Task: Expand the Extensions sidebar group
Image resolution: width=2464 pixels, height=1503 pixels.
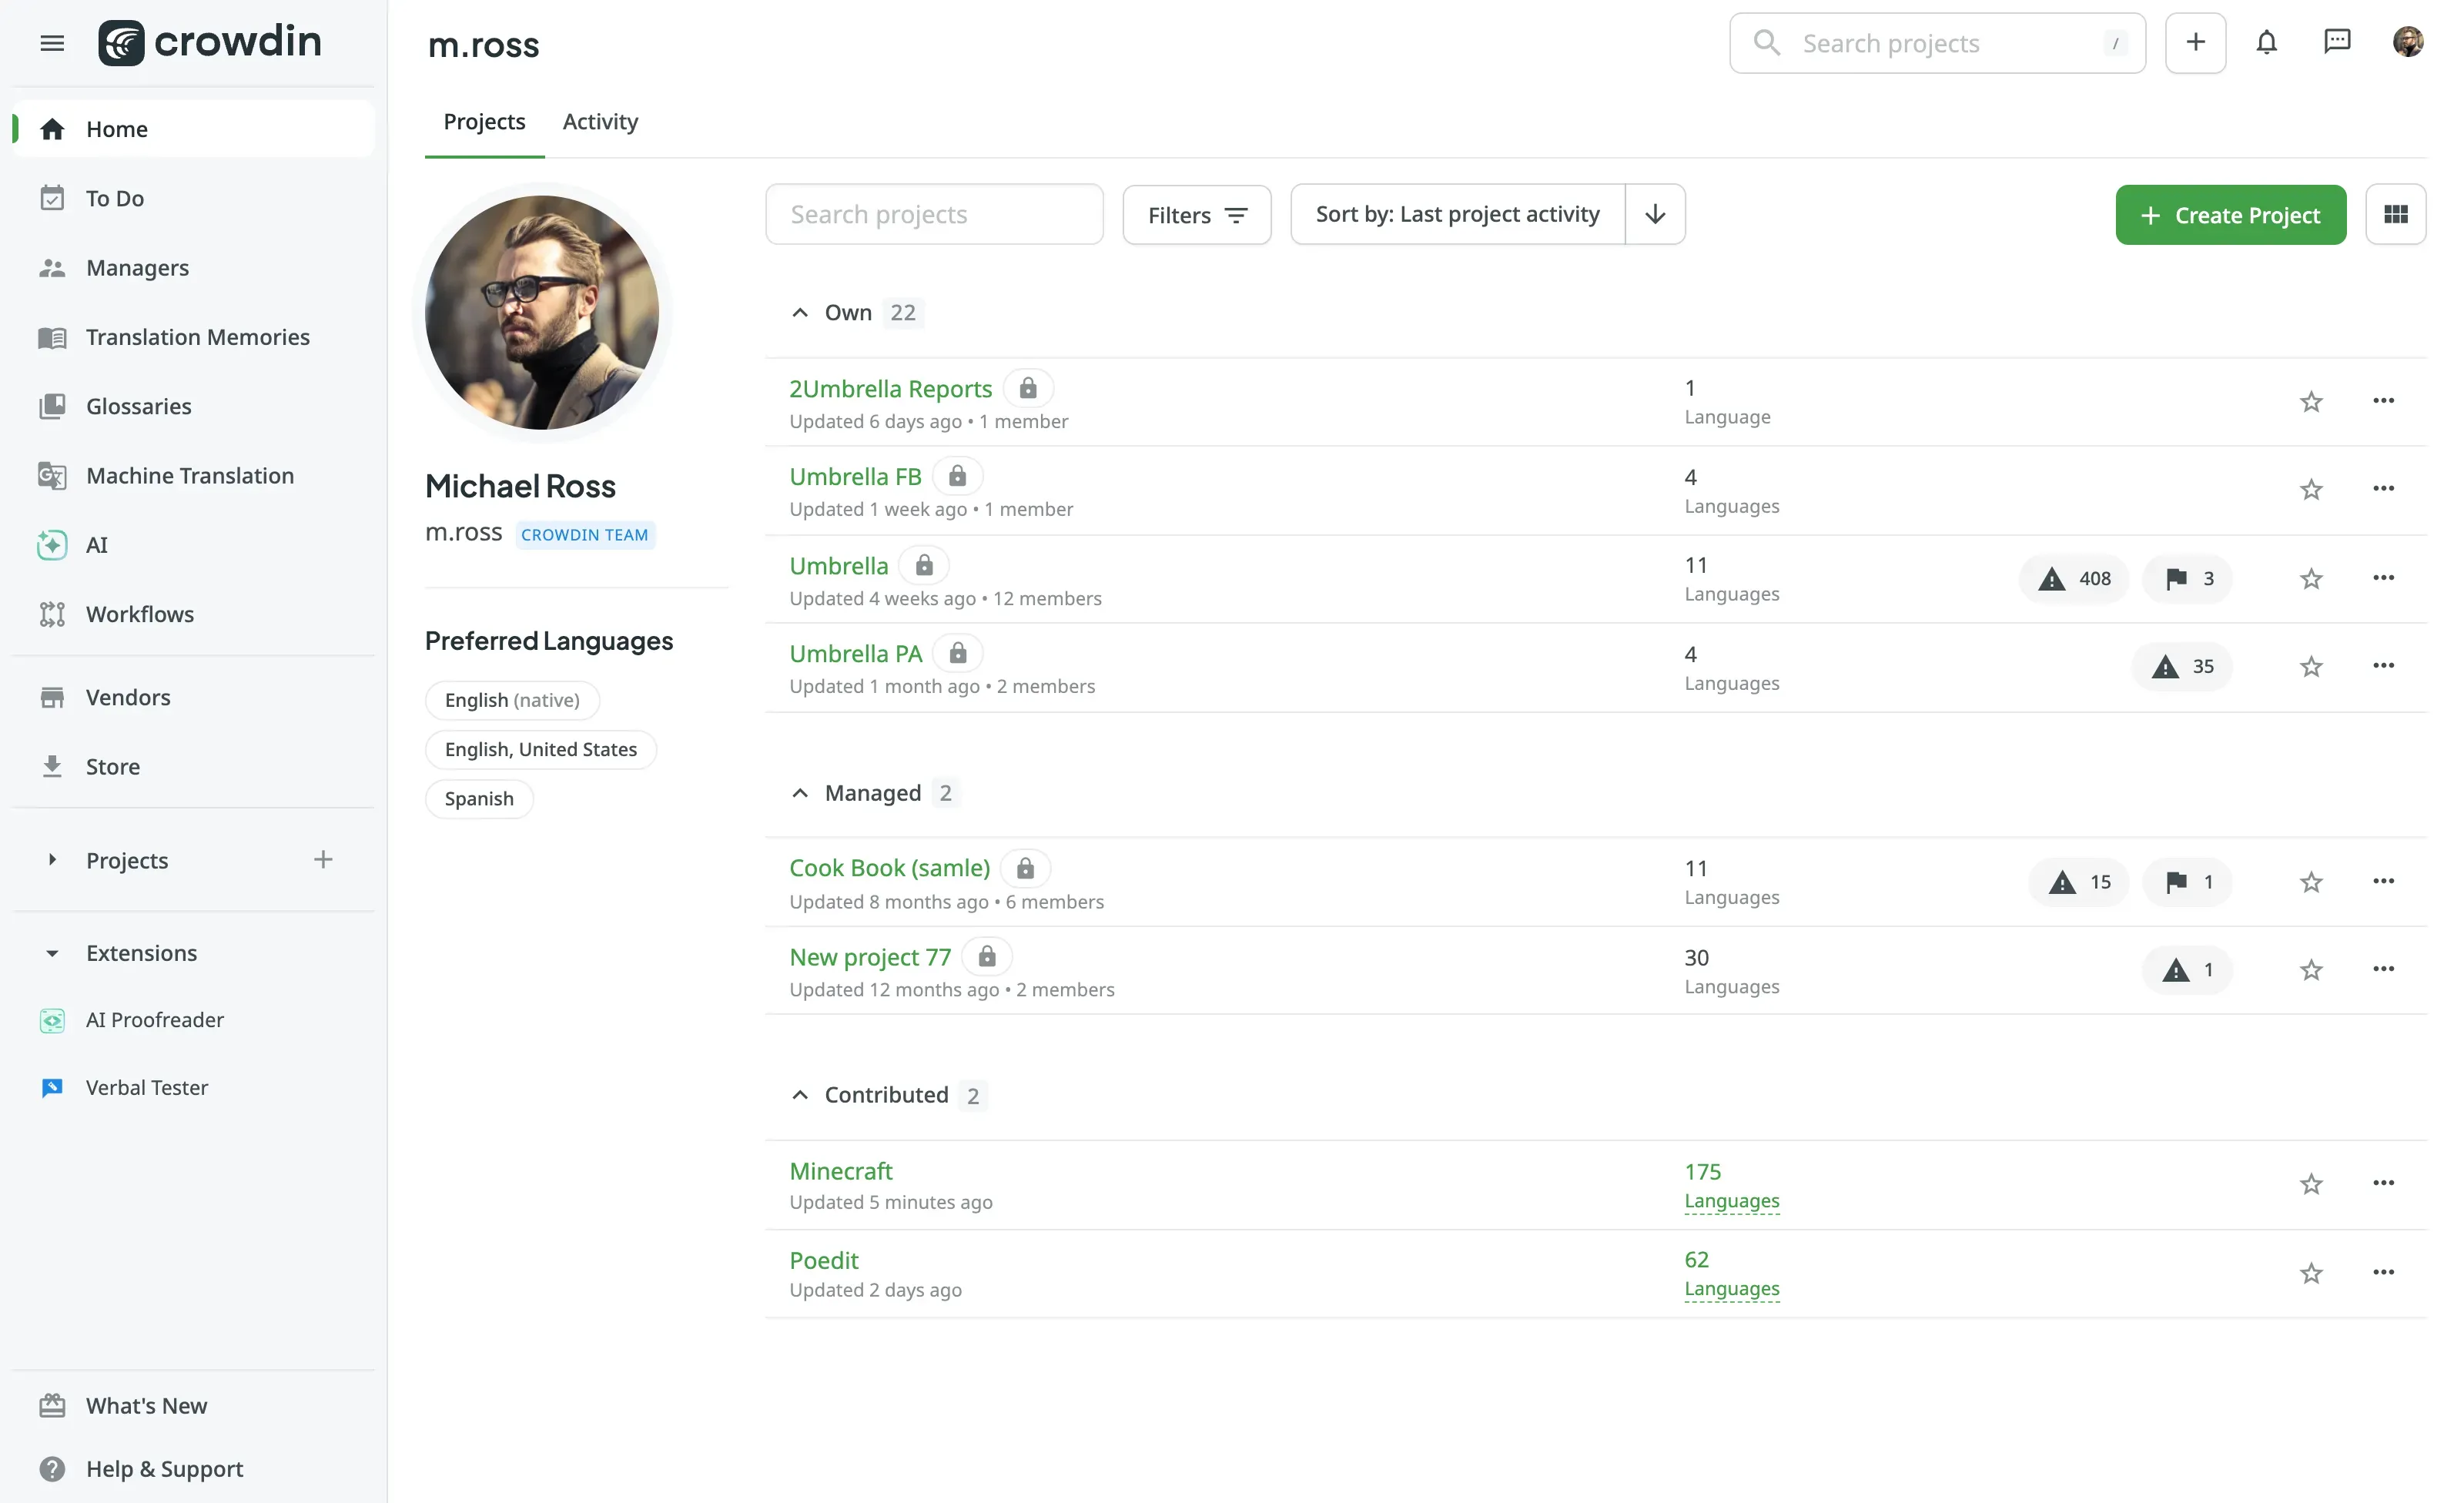Action: (52, 953)
